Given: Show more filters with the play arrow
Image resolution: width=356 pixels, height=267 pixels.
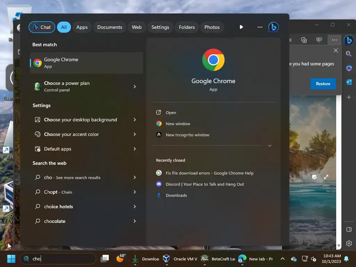Looking at the screenshot, I should pos(241,27).
